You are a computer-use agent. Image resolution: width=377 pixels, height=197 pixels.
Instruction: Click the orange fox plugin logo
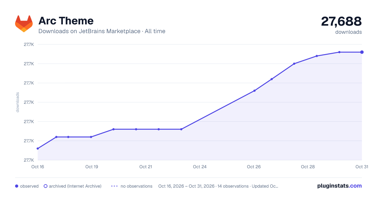[x=24, y=24]
